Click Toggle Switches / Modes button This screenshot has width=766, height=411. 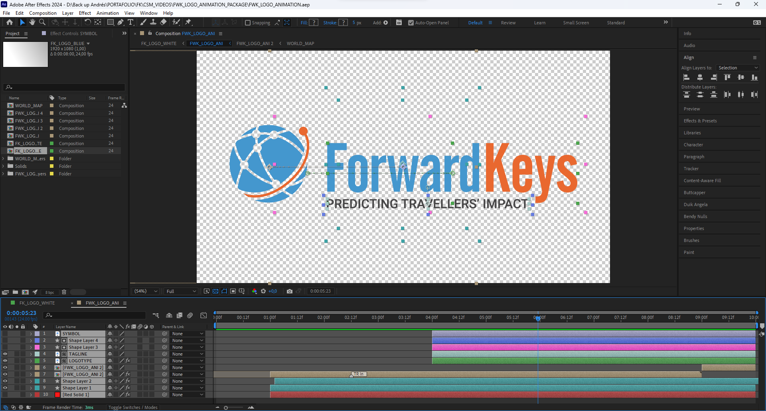point(133,407)
